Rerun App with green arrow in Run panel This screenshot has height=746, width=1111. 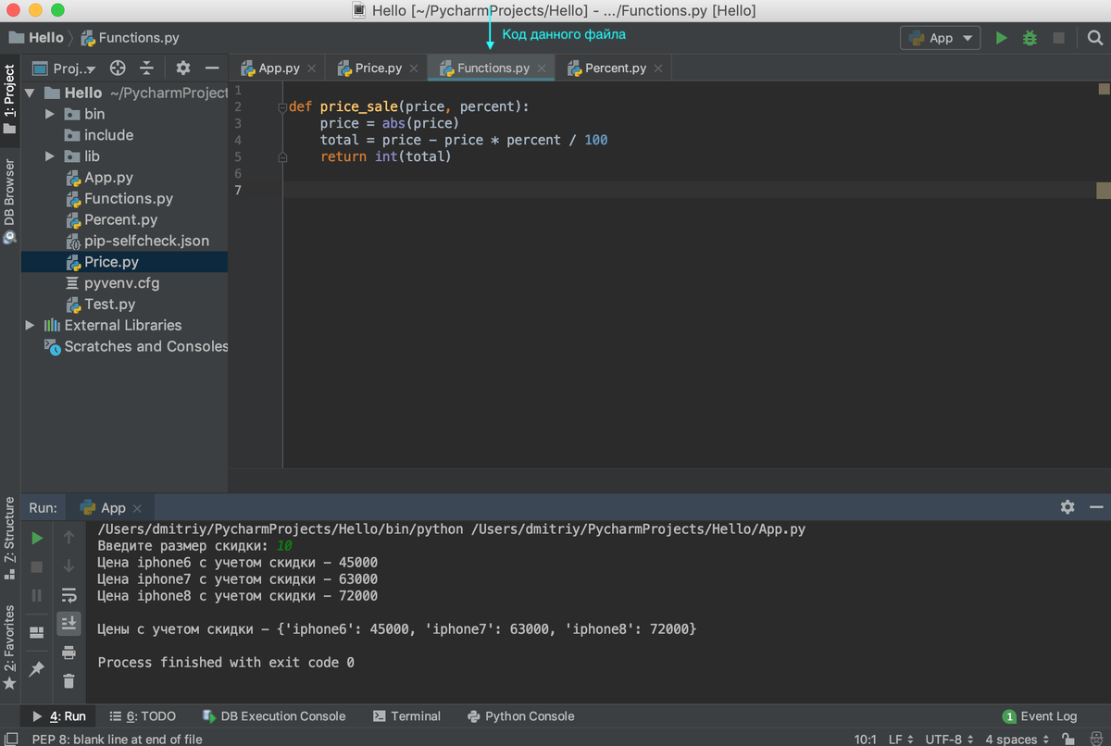(37, 538)
